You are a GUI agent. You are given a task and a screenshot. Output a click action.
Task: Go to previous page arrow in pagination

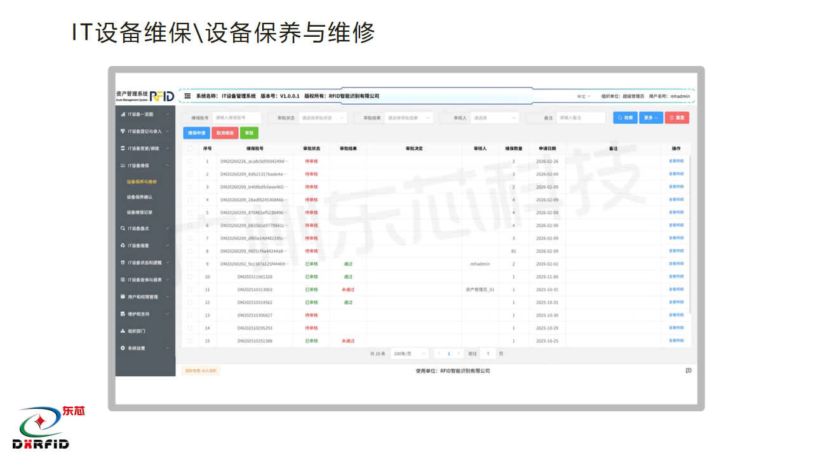click(x=439, y=354)
